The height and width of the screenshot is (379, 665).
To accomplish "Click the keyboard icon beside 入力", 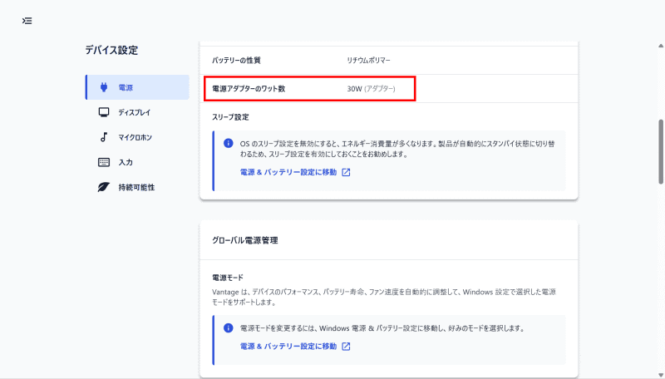I will click(x=104, y=162).
